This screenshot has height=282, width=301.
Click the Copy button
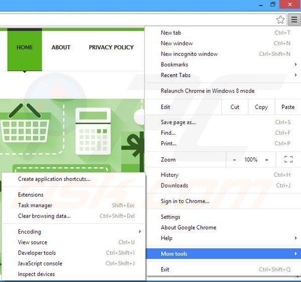(x=261, y=107)
